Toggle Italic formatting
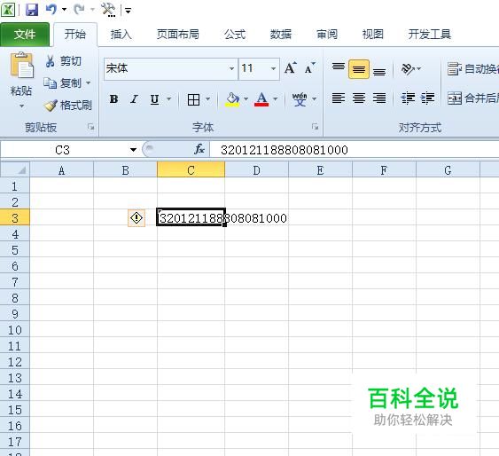The height and width of the screenshot is (456, 499). [x=134, y=99]
